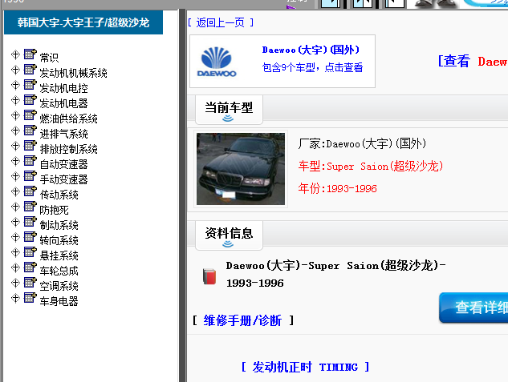Expand the 自动变速器 tree node
The image size is (508, 382).
click(15, 161)
